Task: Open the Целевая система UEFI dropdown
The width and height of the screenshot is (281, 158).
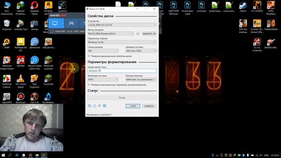Action: pyautogui.click(x=141, y=51)
